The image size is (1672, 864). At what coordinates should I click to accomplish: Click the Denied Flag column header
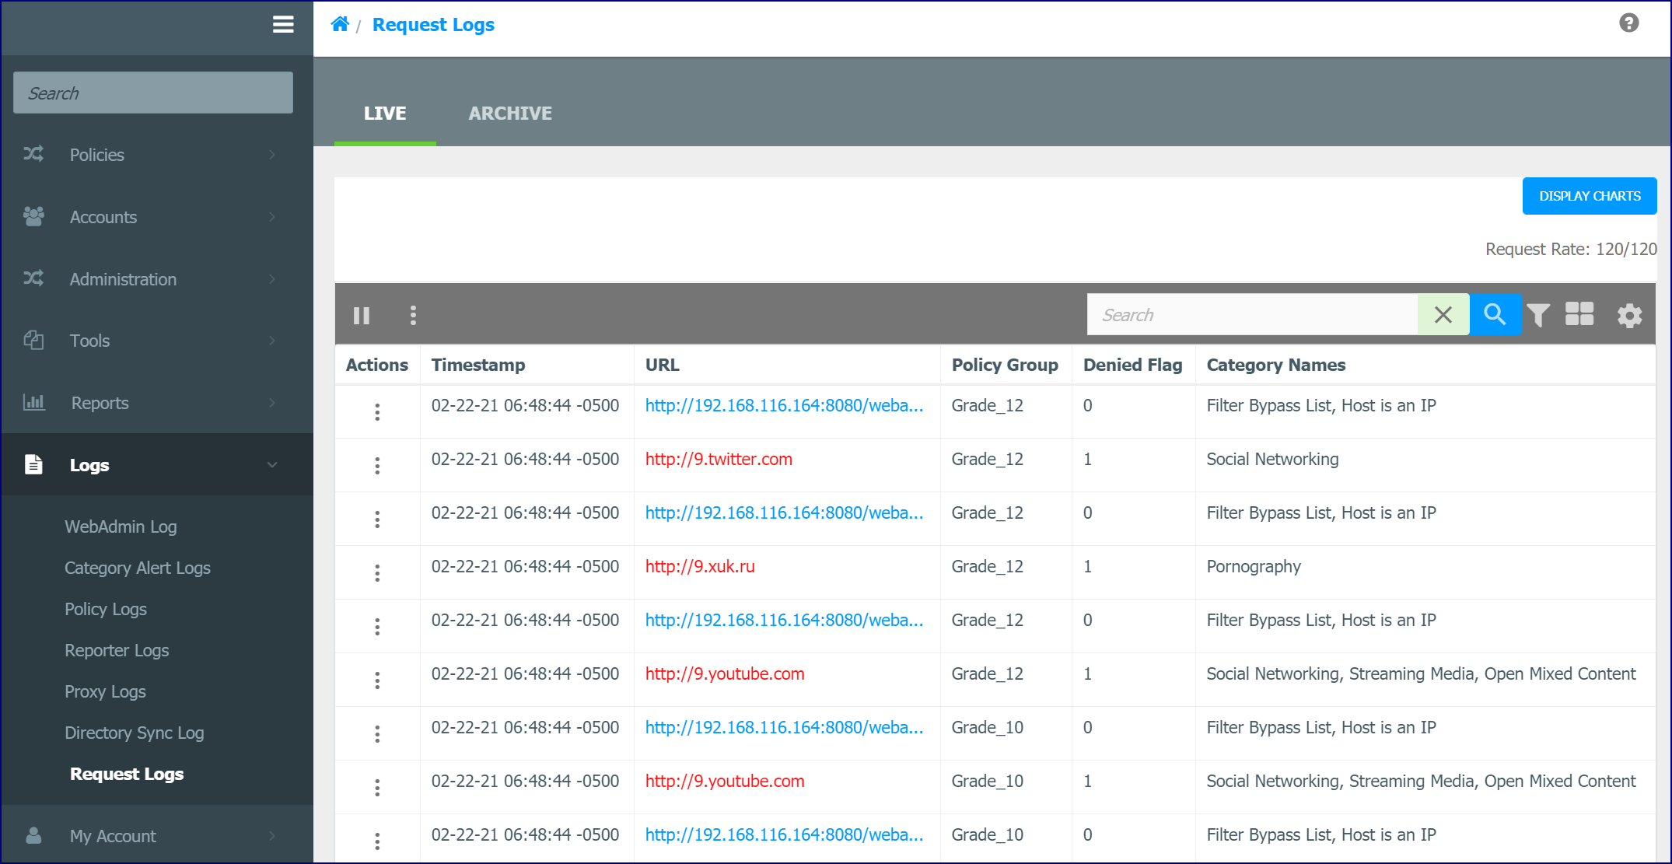pos(1132,365)
